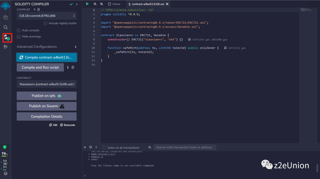Open the Xiaoxiannv contract selector dropdown

[47, 84]
